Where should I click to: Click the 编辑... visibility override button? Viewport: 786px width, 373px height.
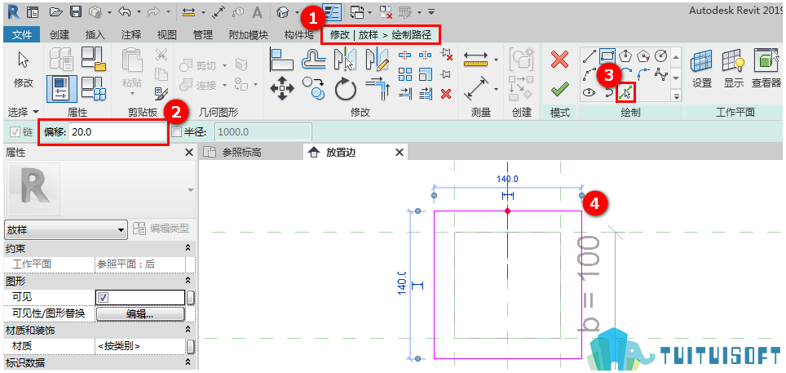pyautogui.click(x=140, y=313)
